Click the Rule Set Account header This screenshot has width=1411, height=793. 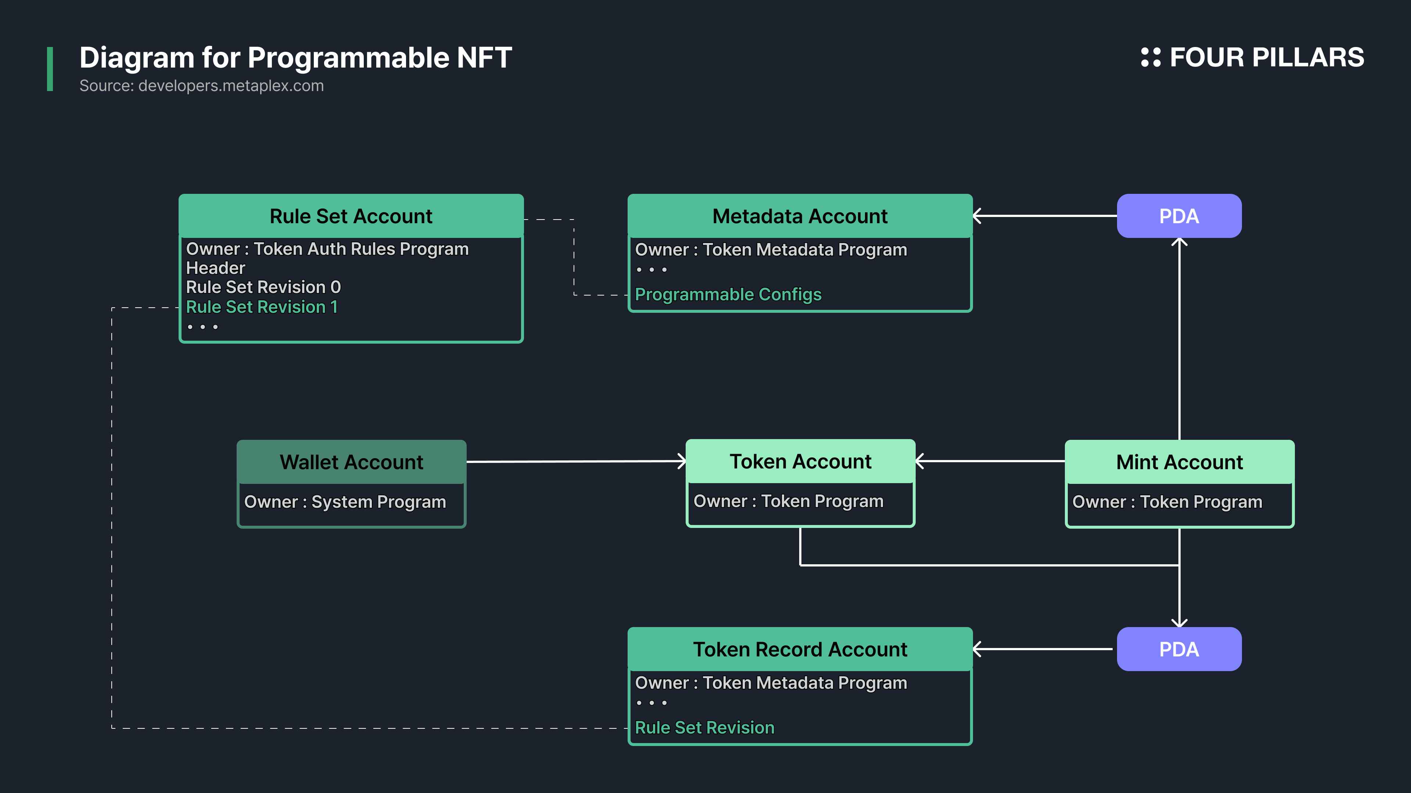point(351,216)
